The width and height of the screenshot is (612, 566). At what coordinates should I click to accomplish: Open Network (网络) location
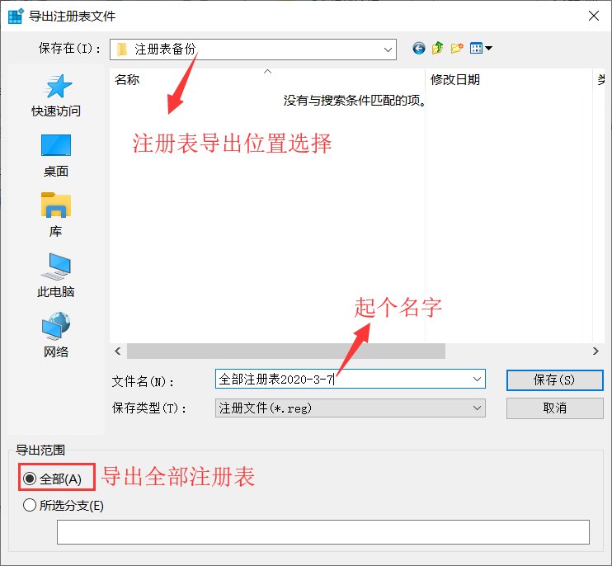[x=56, y=335]
